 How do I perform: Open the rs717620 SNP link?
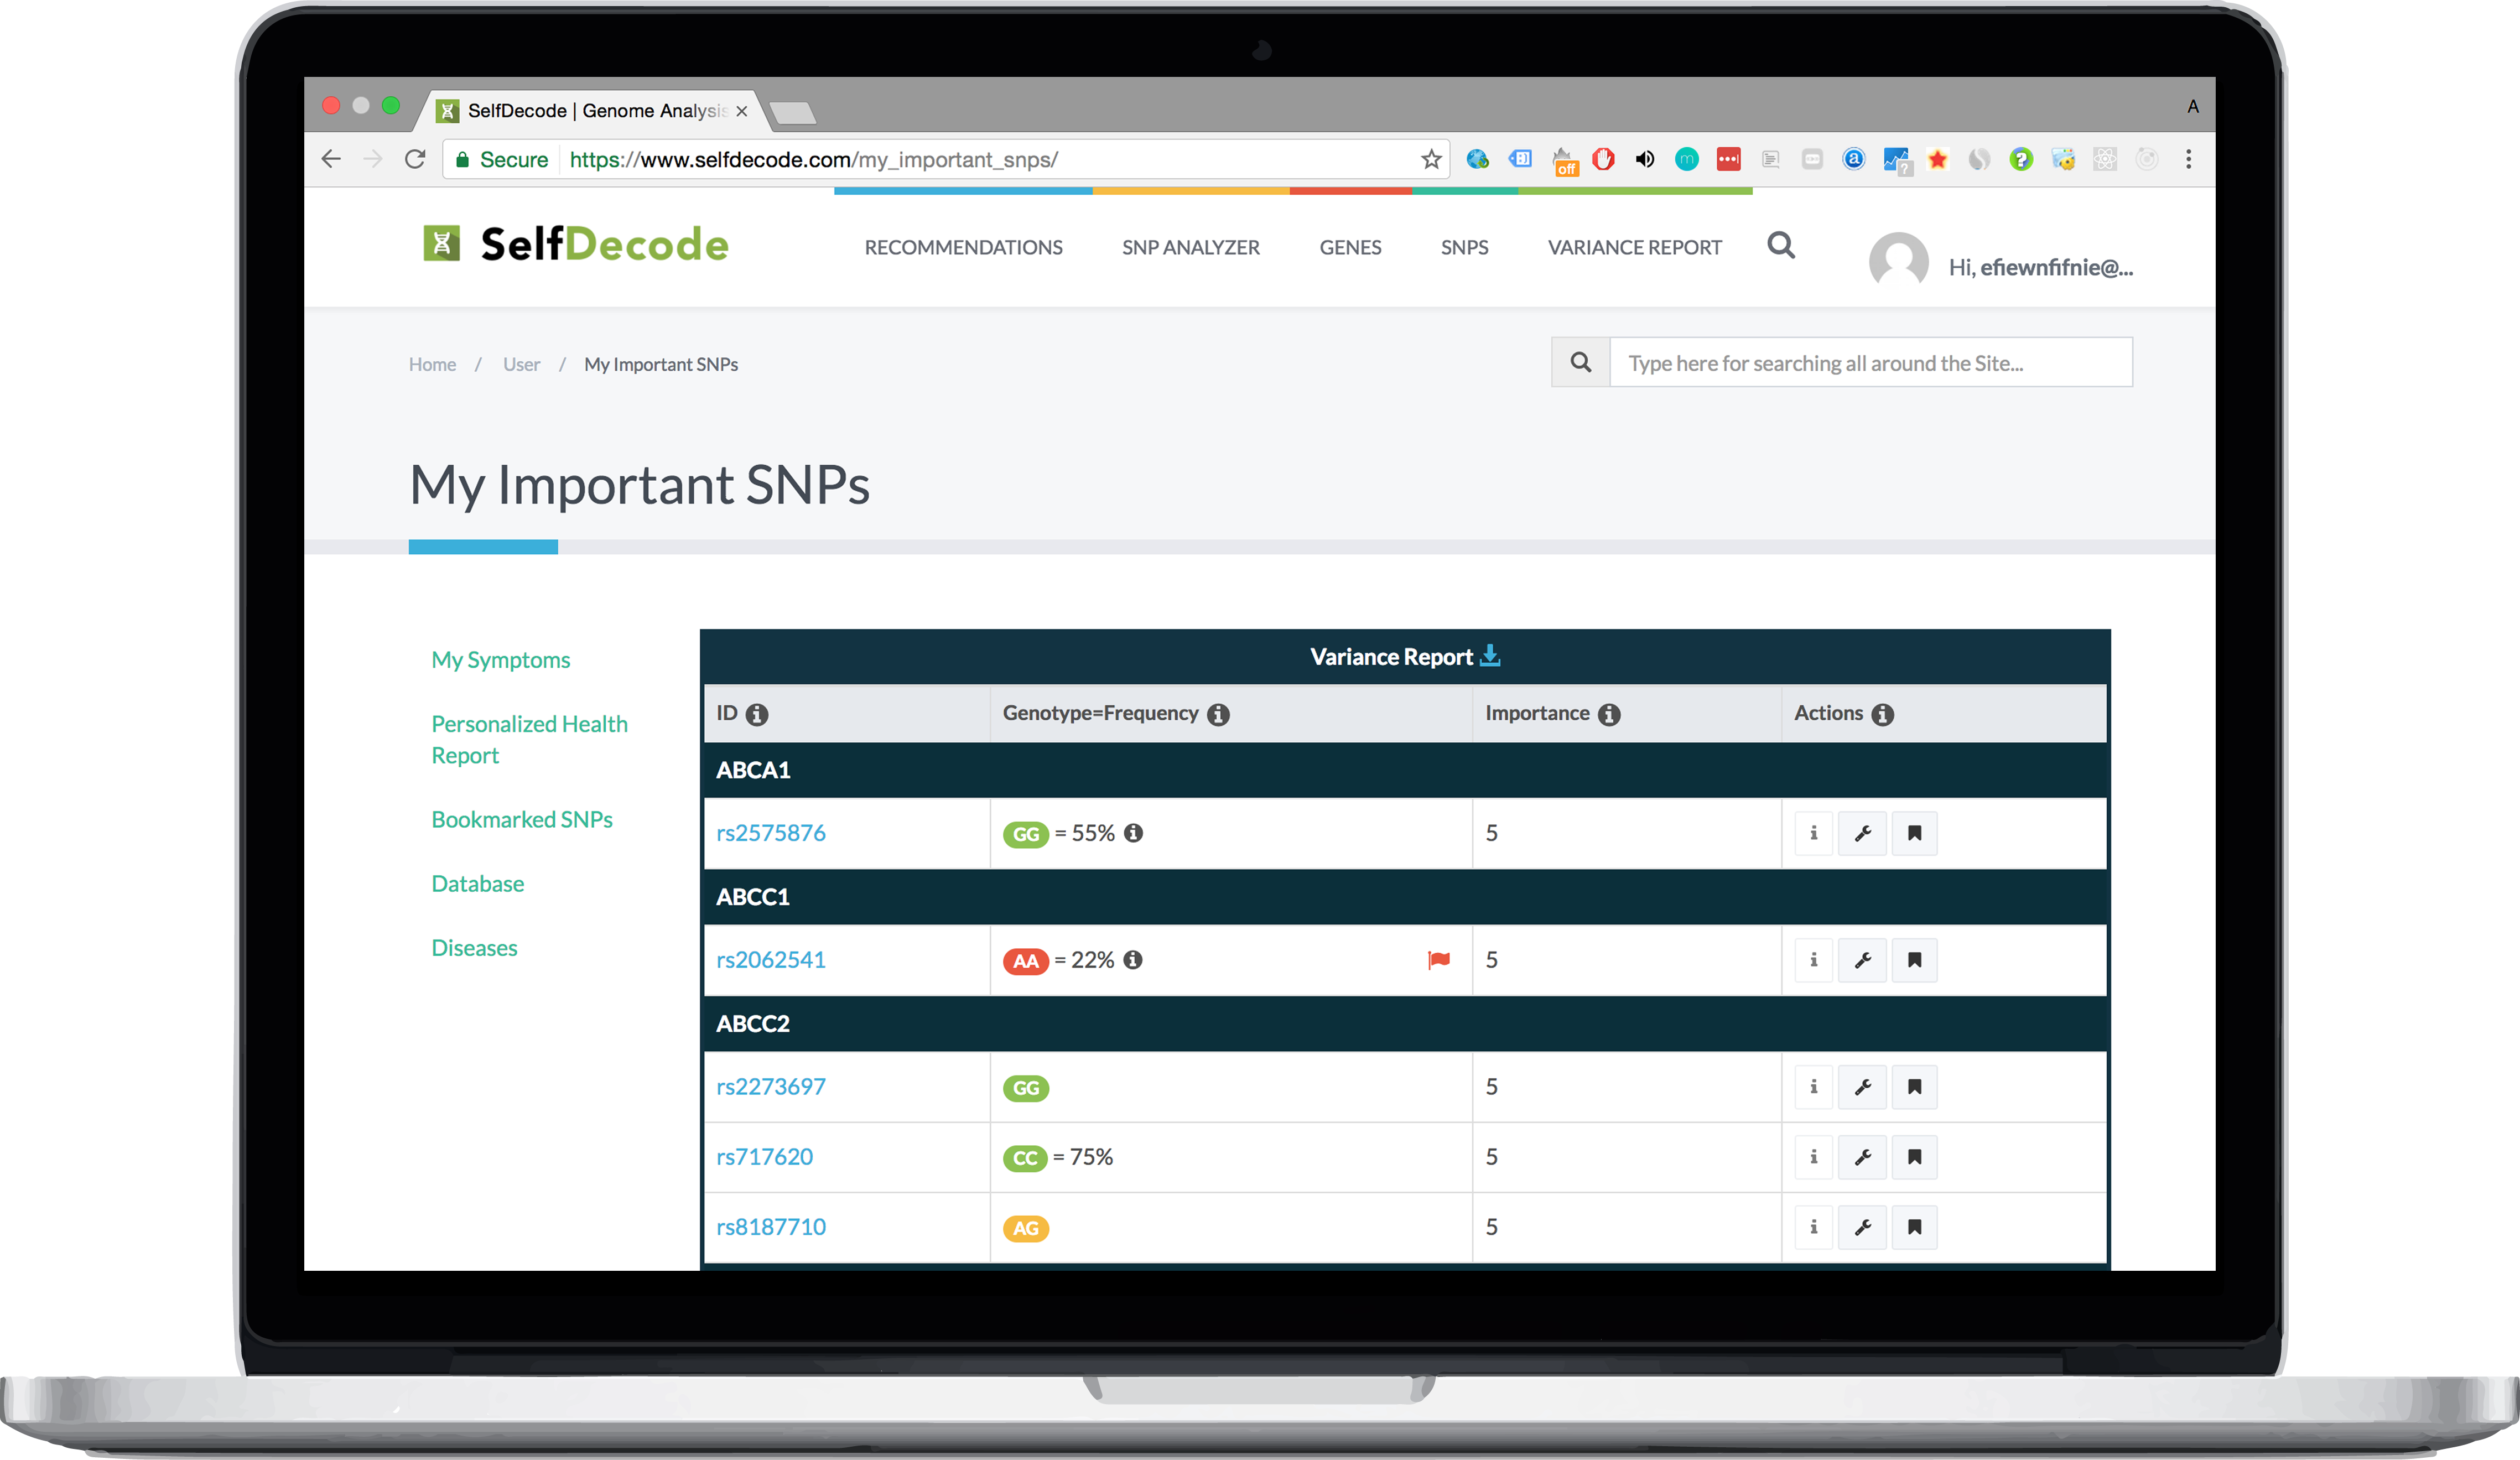pos(764,1157)
